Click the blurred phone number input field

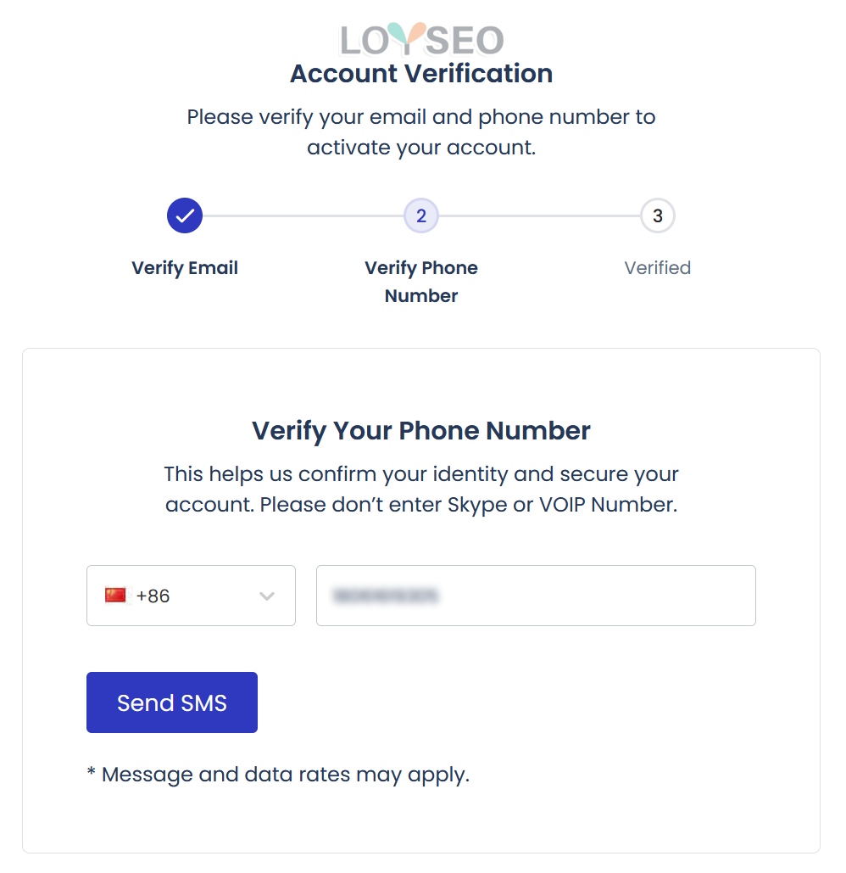click(x=536, y=595)
